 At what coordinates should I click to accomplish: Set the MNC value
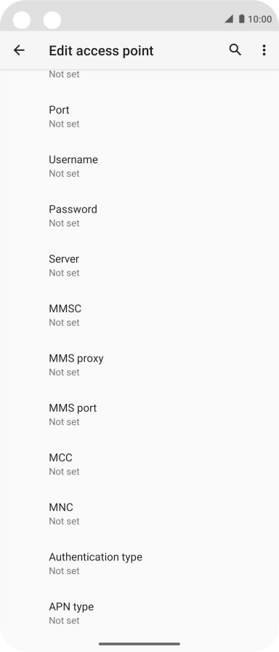[x=139, y=514]
